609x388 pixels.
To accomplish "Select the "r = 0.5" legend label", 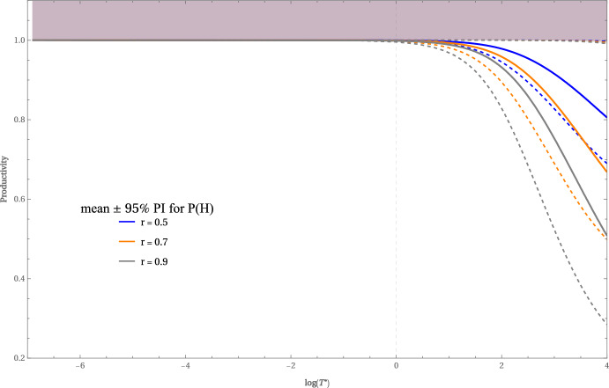I will pos(154,223).
